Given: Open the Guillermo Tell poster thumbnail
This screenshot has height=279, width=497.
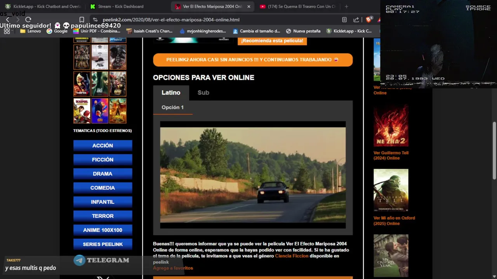Looking at the screenshot, I should 391,190.
